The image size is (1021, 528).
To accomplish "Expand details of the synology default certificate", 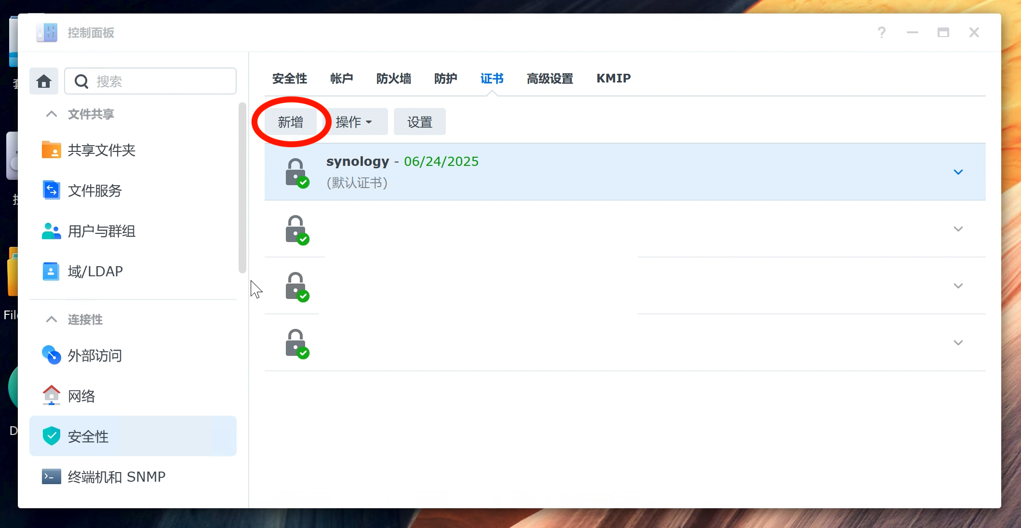I will [958, 172].
